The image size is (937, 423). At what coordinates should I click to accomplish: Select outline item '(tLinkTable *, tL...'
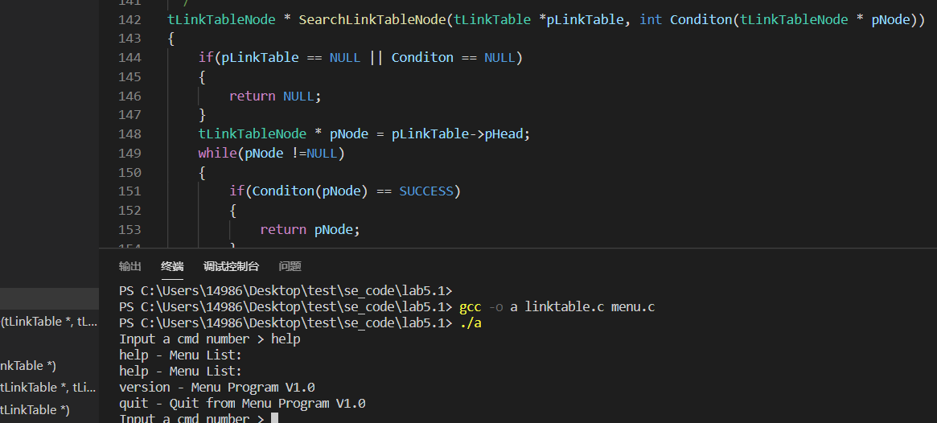(x=48, y=322)
